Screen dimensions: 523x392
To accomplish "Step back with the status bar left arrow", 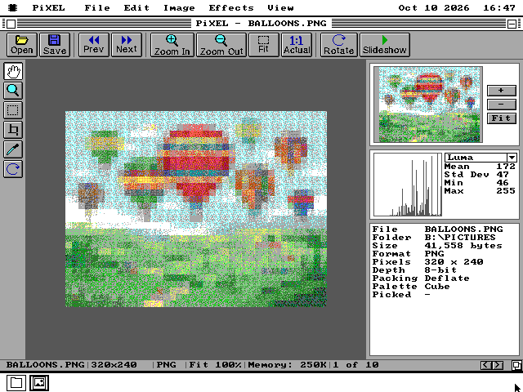I will [485, 365].
